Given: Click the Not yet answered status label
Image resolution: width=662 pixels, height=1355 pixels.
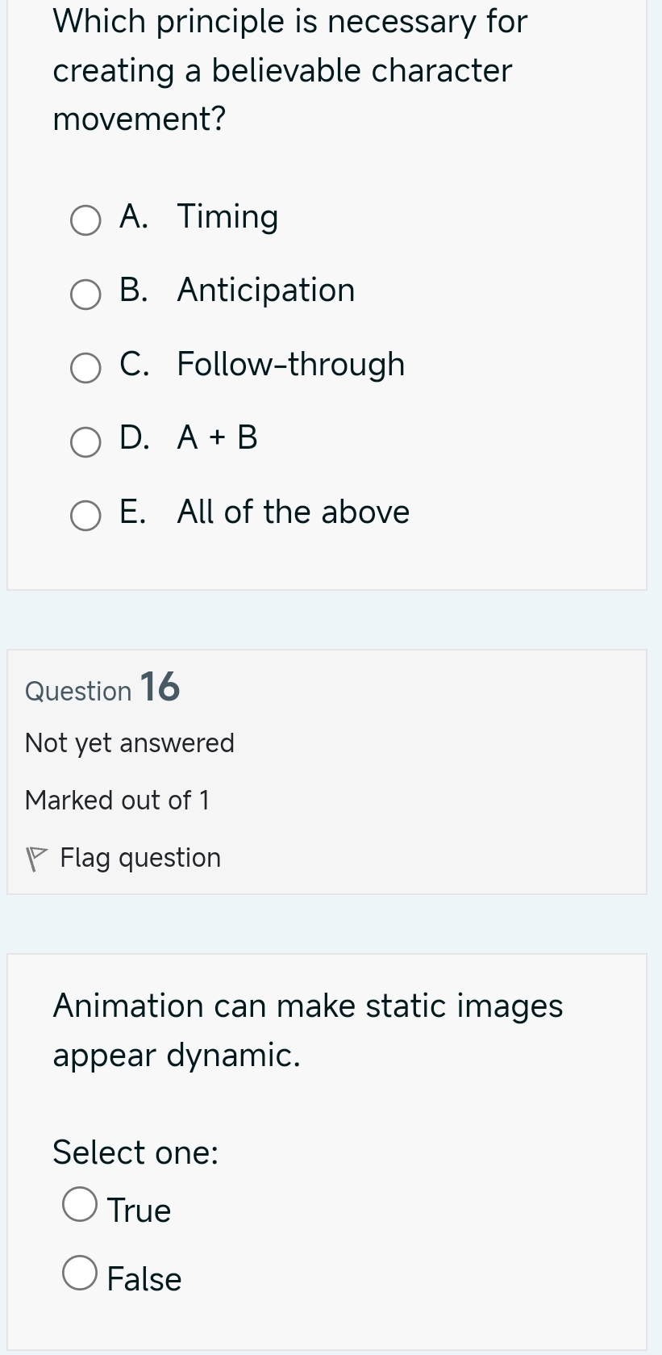Looking at the screenshot, I should click(130, 742).
